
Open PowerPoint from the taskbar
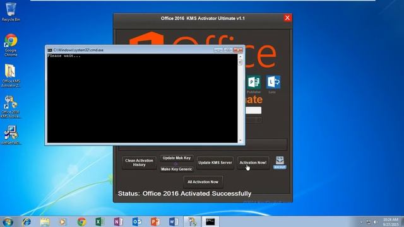pos(155,222)
